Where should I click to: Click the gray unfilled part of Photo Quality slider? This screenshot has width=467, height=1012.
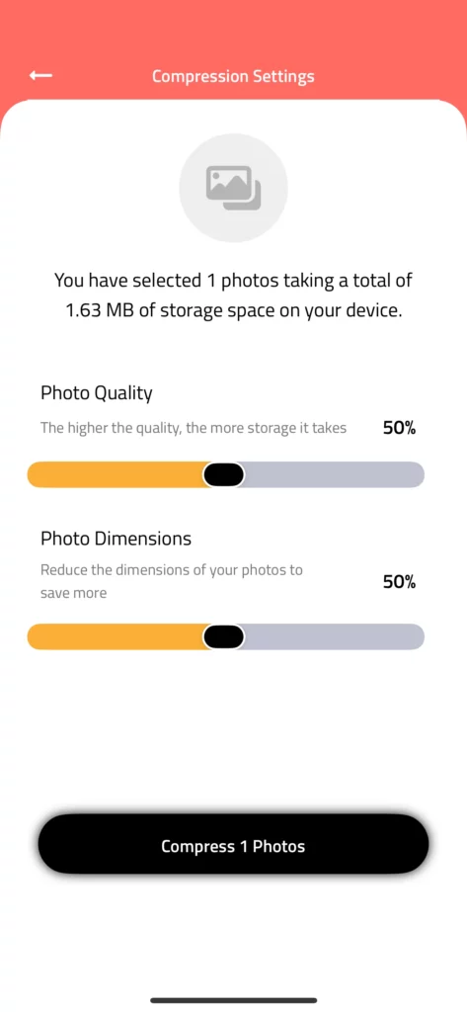(x=334, y=474)
